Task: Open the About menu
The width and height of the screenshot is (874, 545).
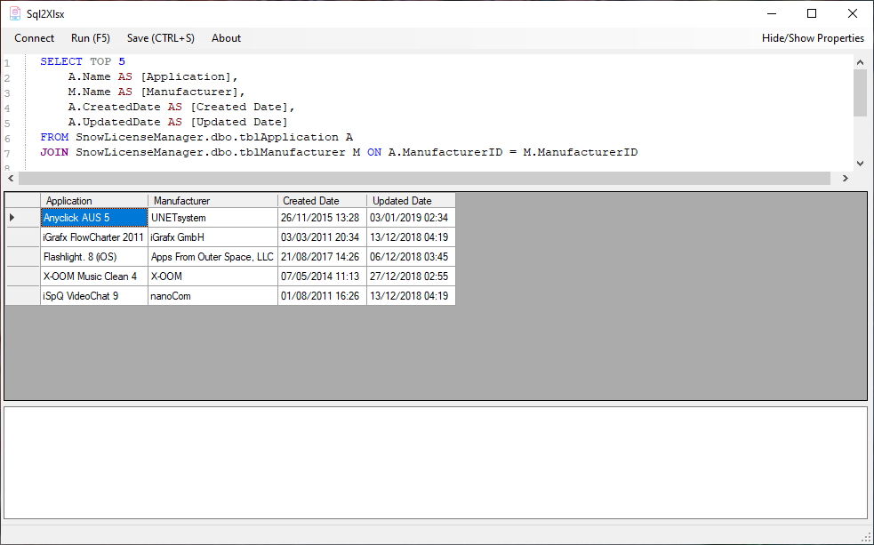Action: point(226,38)
